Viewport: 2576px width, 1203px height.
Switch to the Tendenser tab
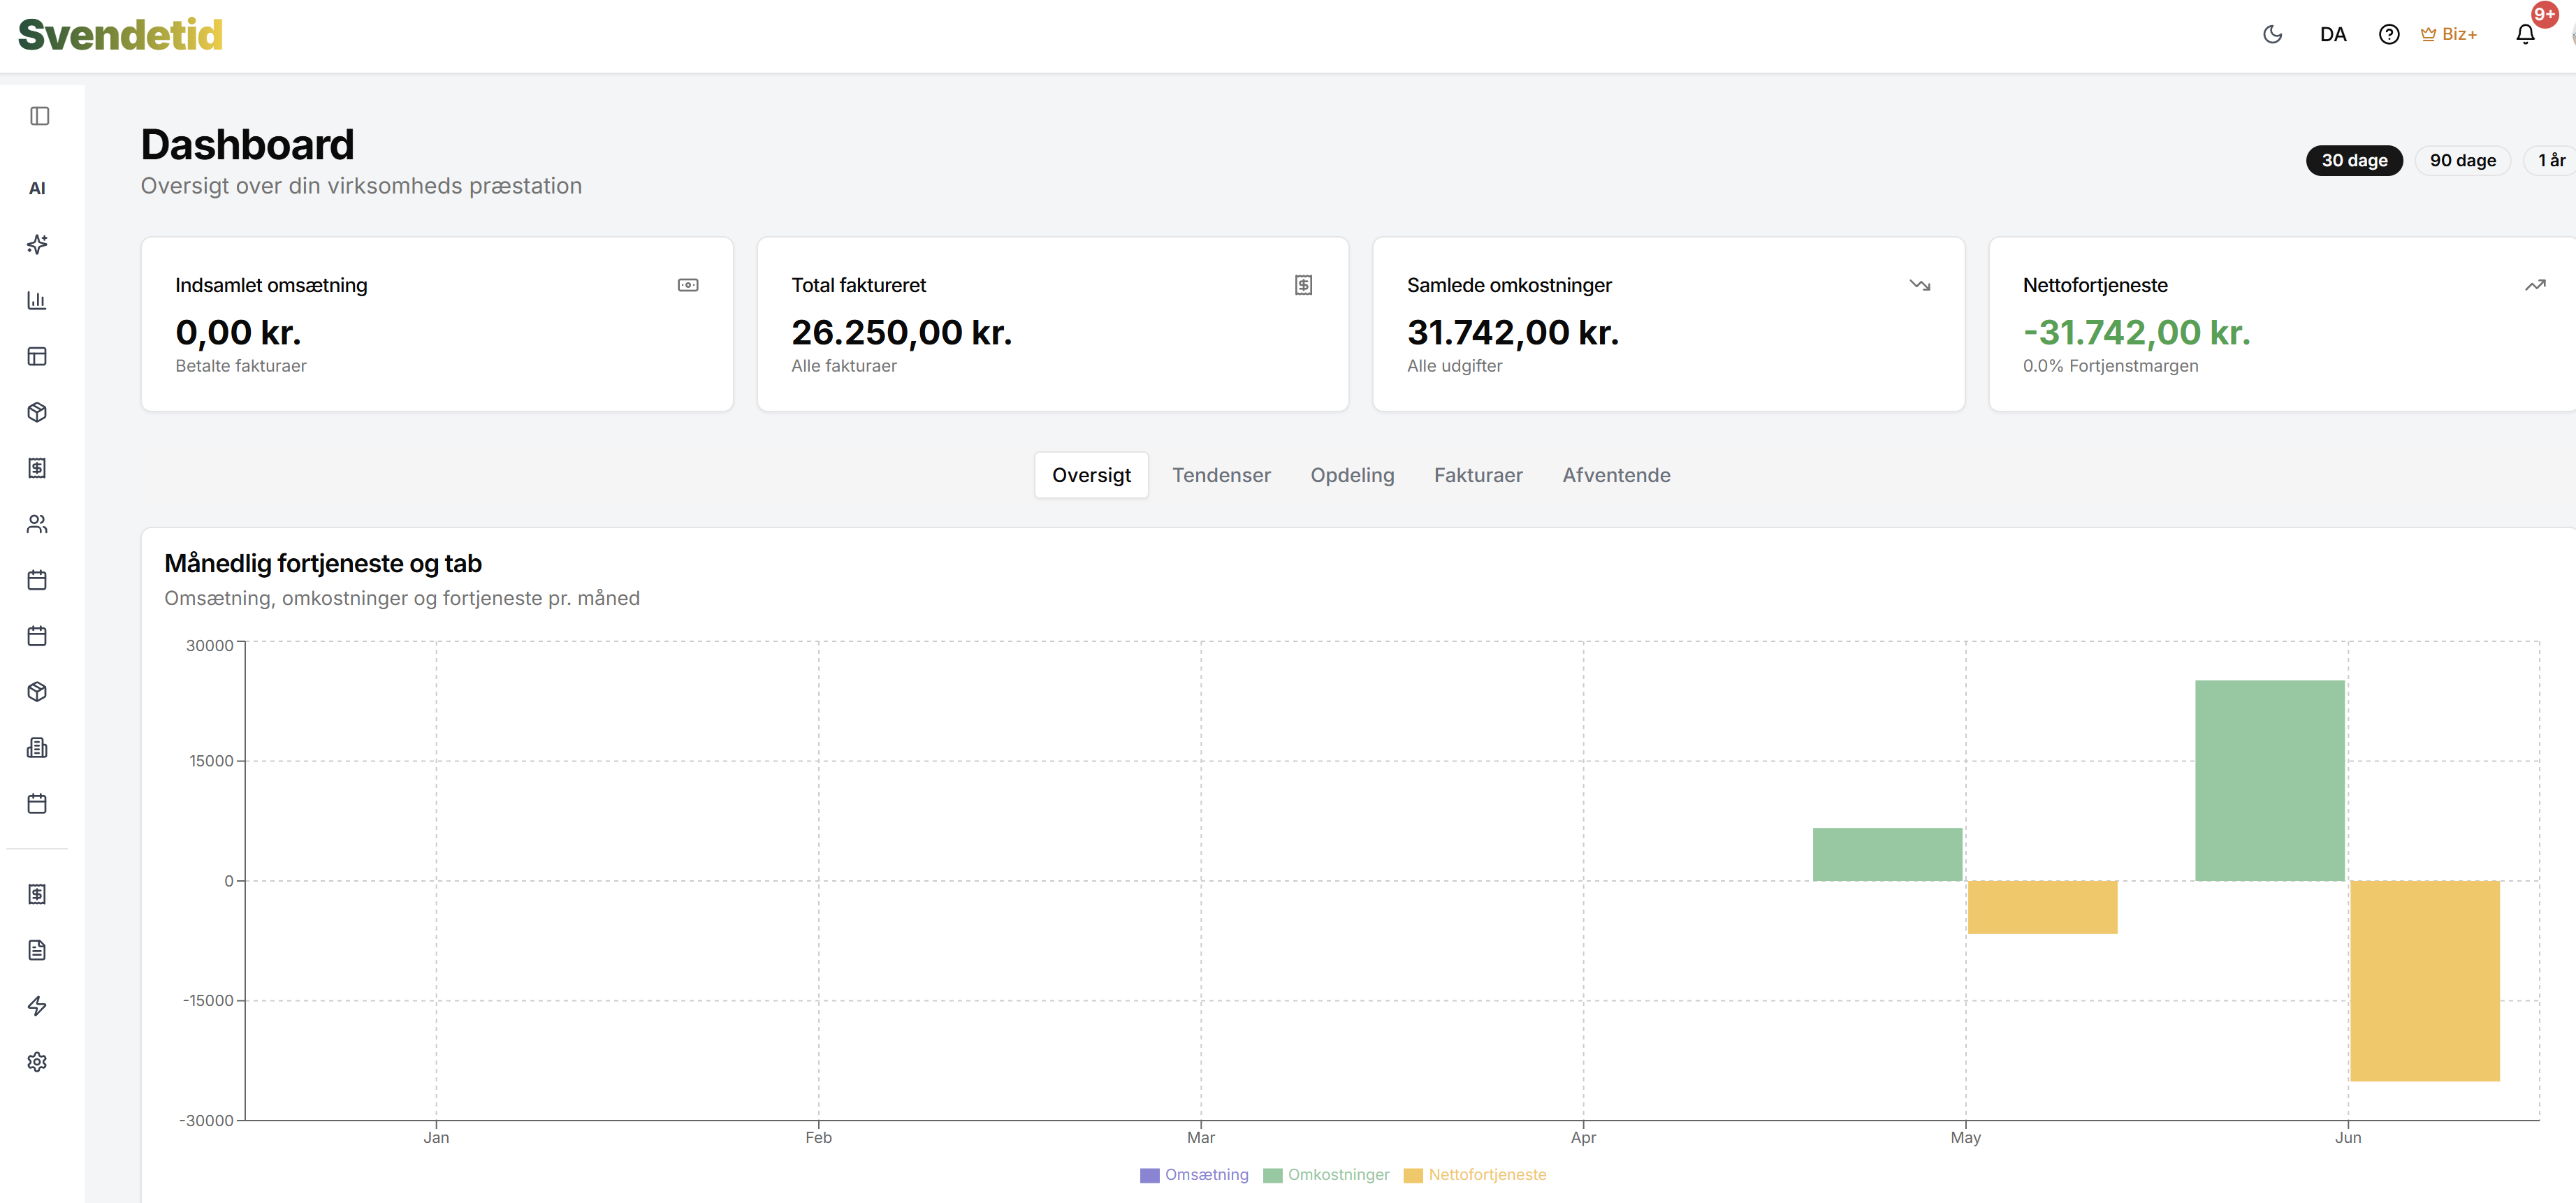1221,475
